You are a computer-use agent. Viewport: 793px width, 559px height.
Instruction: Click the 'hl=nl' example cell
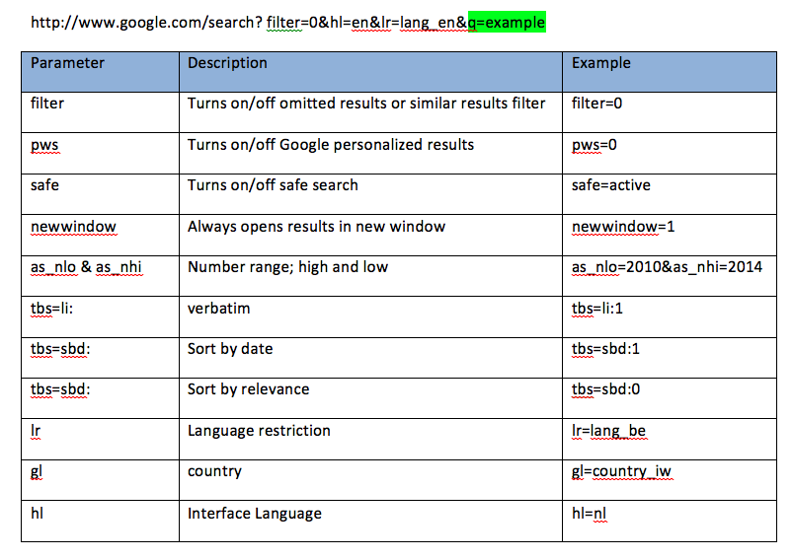pyautogui.click(x=589, y=513)
